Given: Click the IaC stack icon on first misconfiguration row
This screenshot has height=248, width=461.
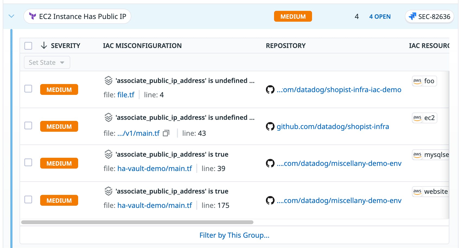Looking at the screenshot, I should (x=108, y=80).
